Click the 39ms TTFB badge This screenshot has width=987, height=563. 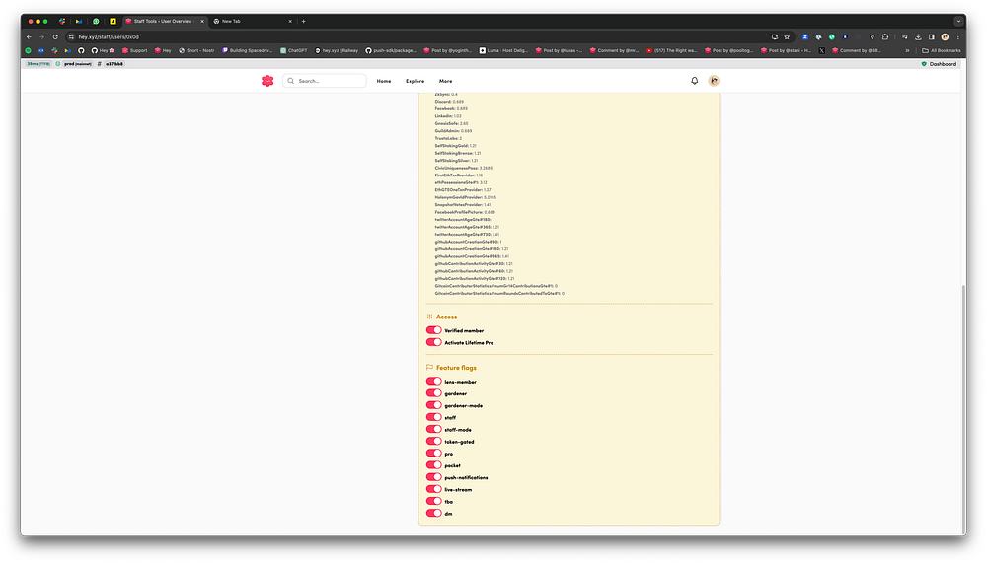click(38, 64)
